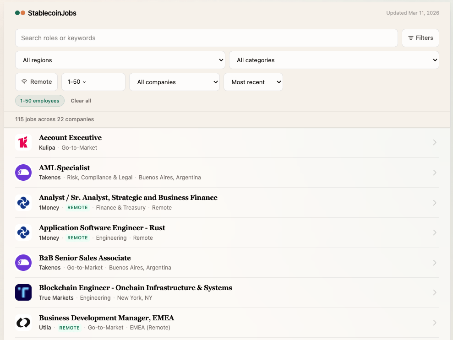Click the REMOTE badge on Utila row

69,328
